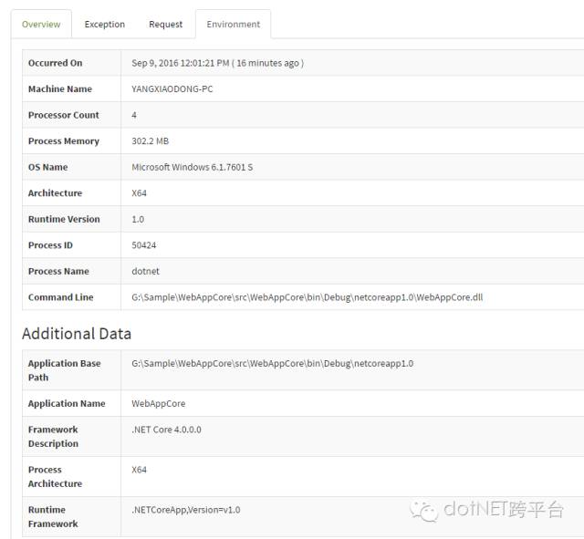The width and height of the screenshot is (584, 539).
Task: Select the 302.2 MB memory value
Action: click(x=150, y=141)
